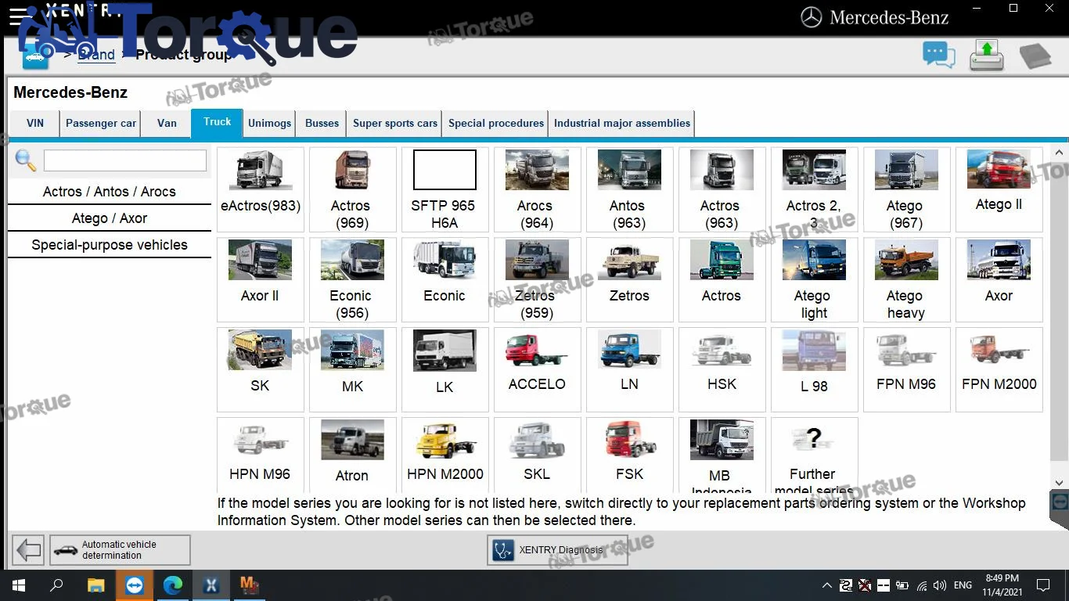The image size is (1069, 601).
Task: Launch Microsoft Edge from taskbar
Action: pyautogui.click(x=173, y=585)
